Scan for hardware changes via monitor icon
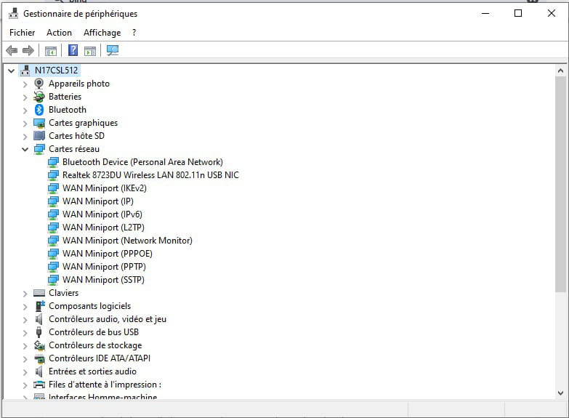Screen dimensions: 569x418 [112, 50]
